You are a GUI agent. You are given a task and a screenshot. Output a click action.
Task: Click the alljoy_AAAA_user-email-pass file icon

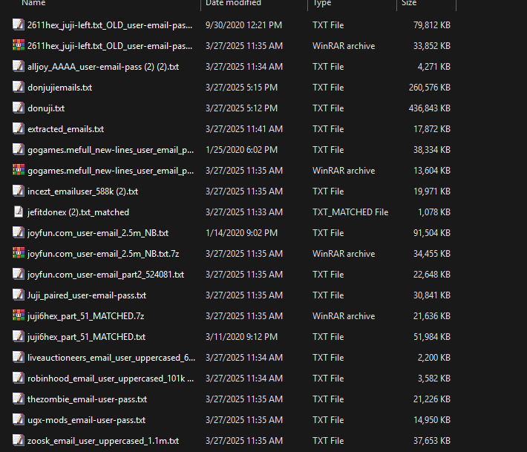coord(18,66)
